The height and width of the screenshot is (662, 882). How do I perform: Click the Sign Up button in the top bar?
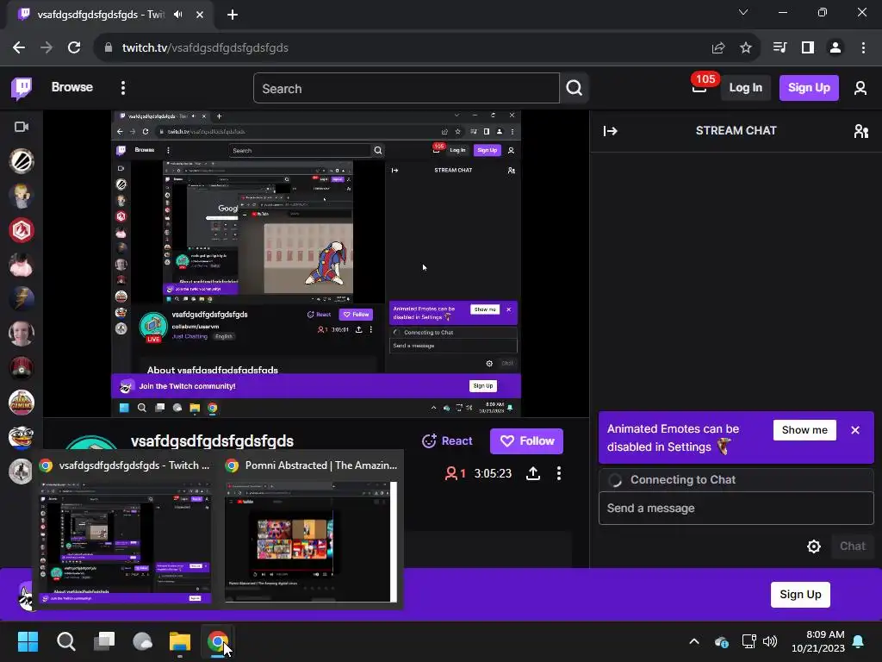809,88
